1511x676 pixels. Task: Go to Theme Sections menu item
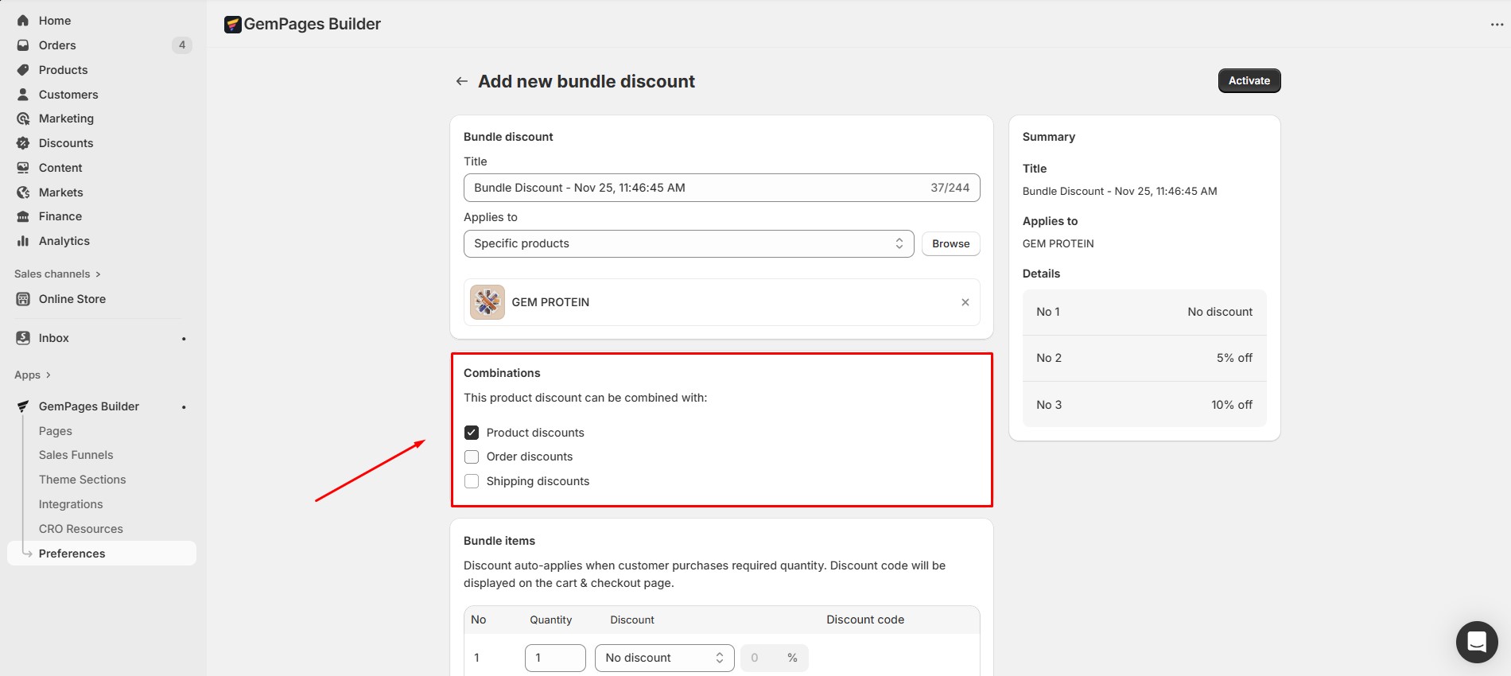tap(83, 480)
